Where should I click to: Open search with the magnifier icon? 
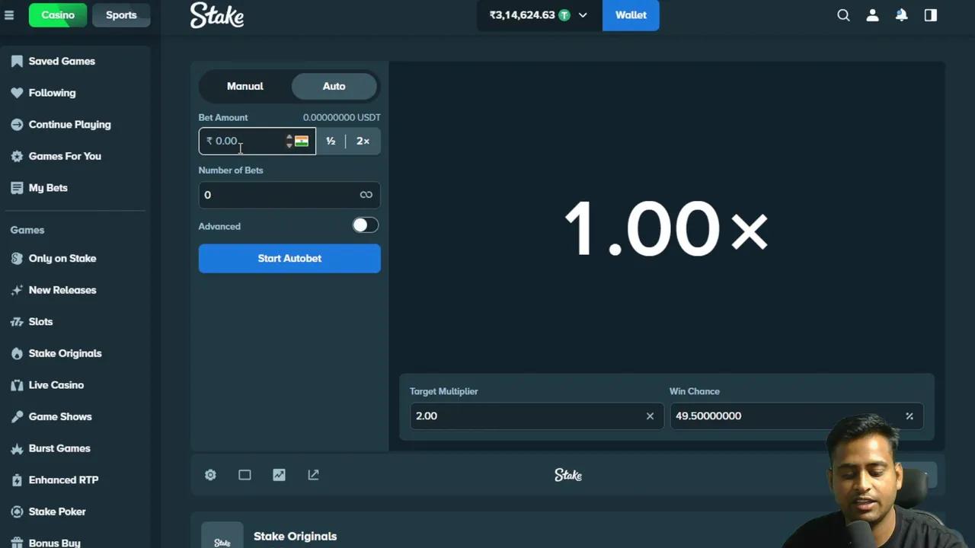[x=843, y=15]
